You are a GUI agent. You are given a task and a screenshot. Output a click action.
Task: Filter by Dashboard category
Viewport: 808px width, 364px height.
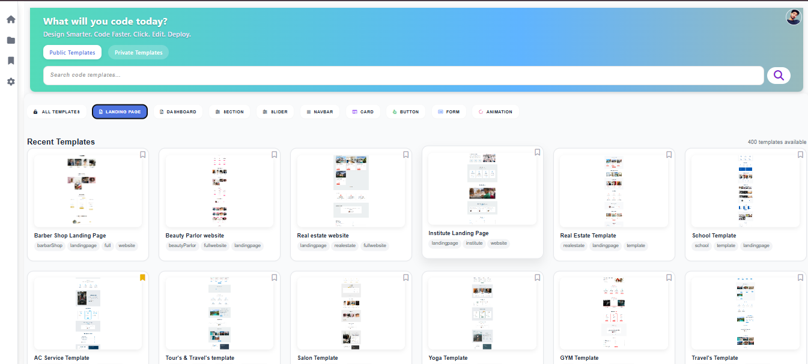(178, 112)
